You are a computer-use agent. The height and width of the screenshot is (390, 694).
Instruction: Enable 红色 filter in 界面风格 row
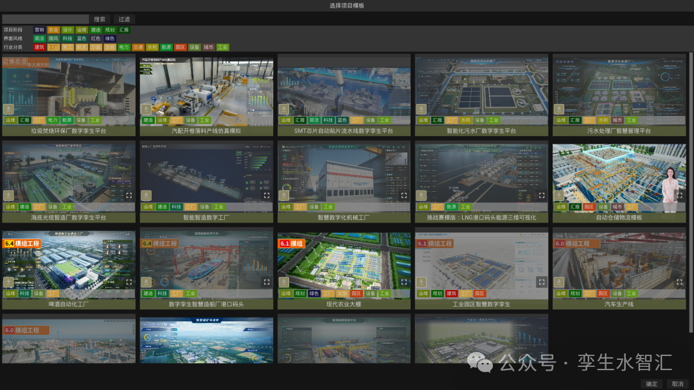pos(96,38)
